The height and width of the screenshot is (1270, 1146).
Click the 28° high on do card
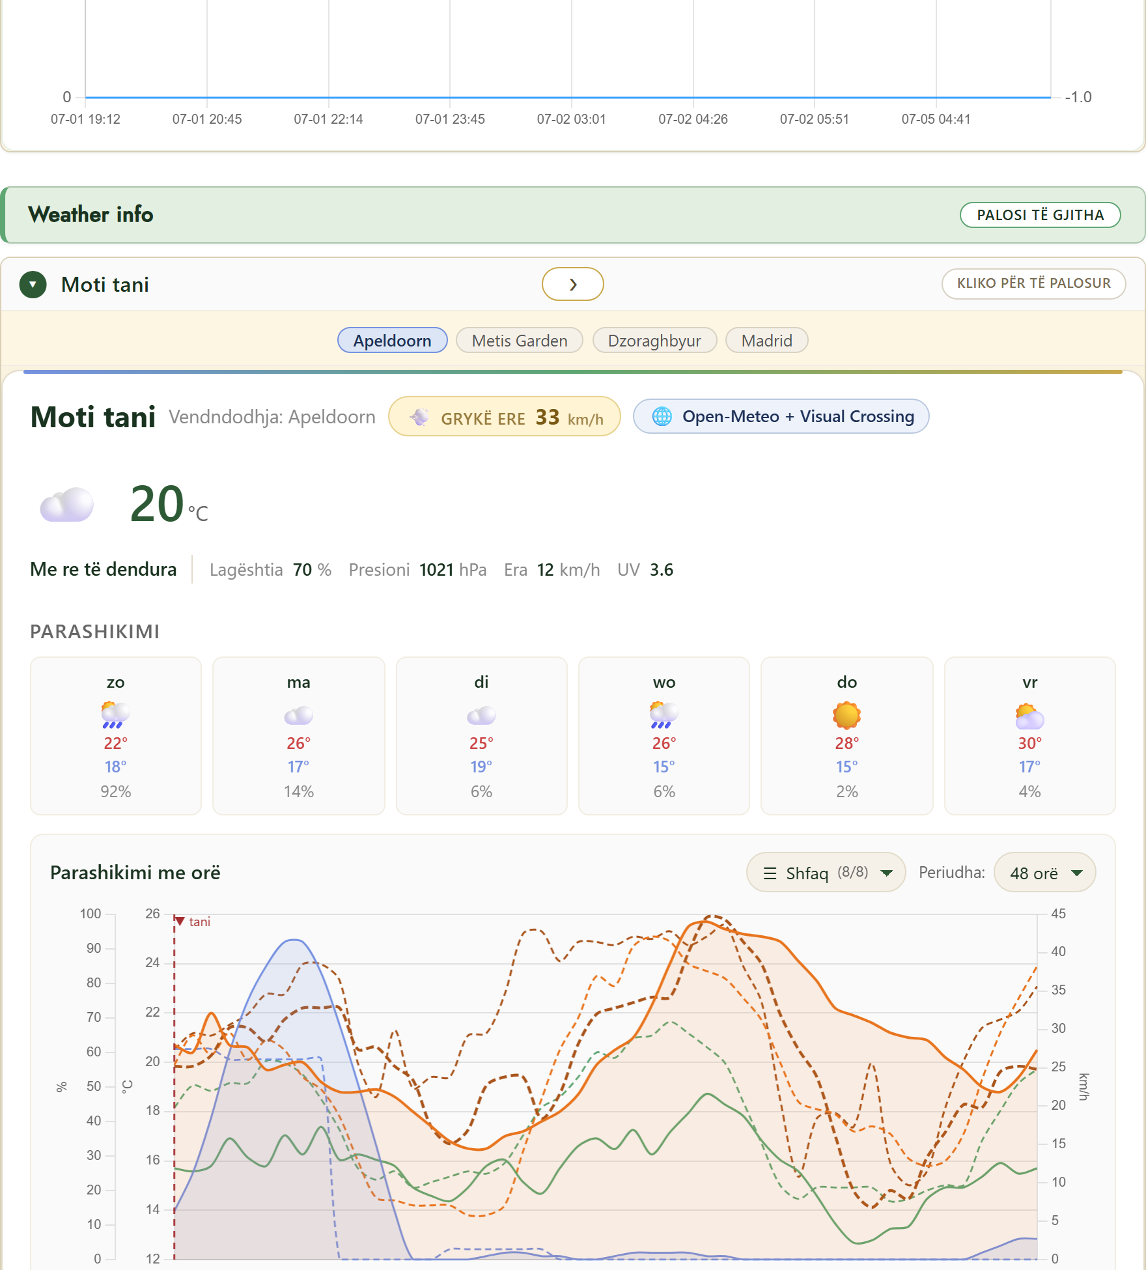[847, 743]
